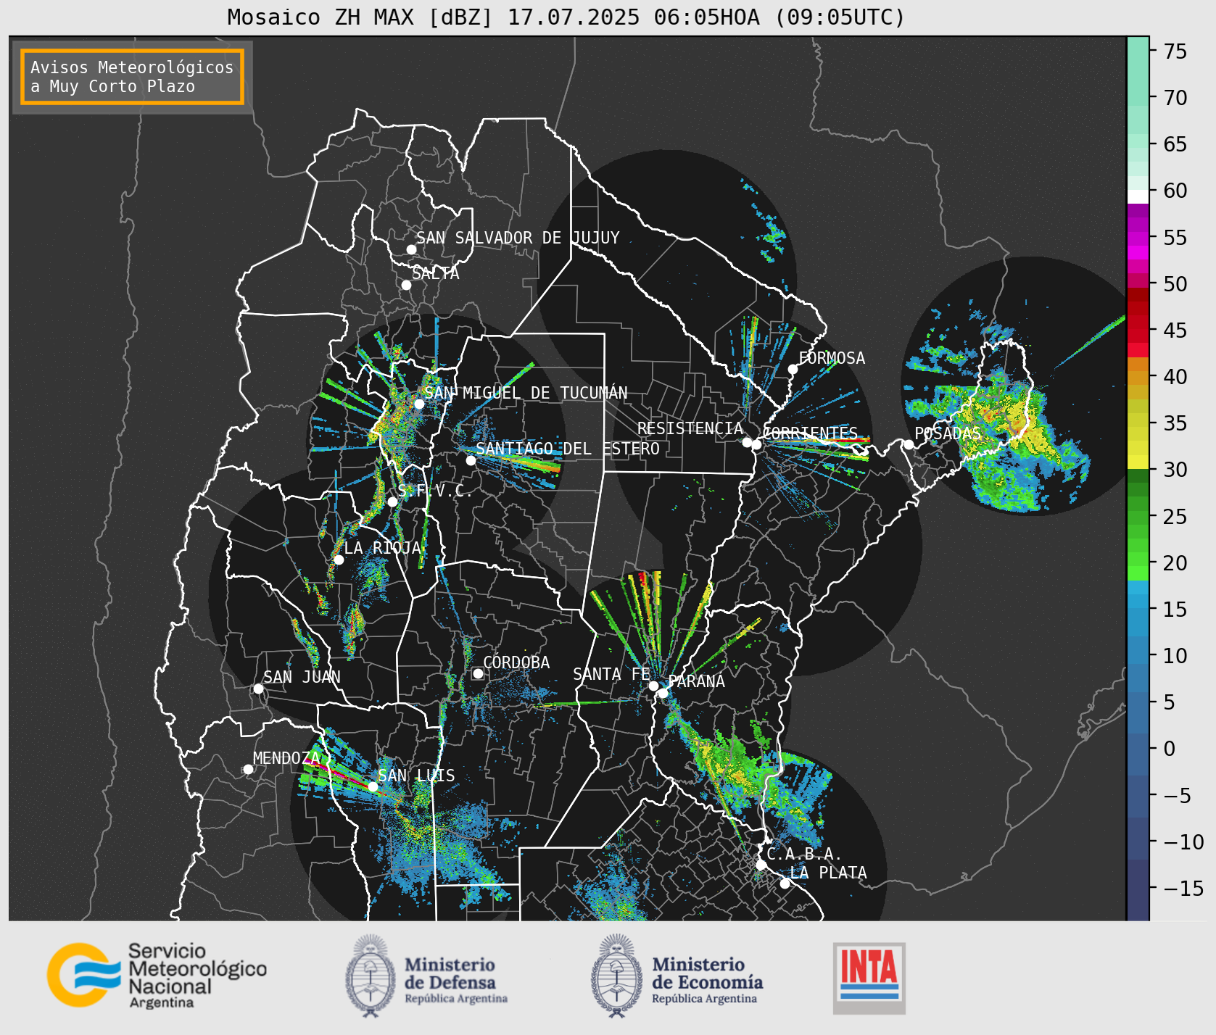The height and width of the screenshot is (1035, 1216).
Task: Click the Corrientes marker dot
Action: [756, 444]
